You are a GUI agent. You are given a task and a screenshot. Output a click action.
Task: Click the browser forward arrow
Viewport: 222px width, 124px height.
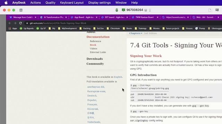click(15, 23)
